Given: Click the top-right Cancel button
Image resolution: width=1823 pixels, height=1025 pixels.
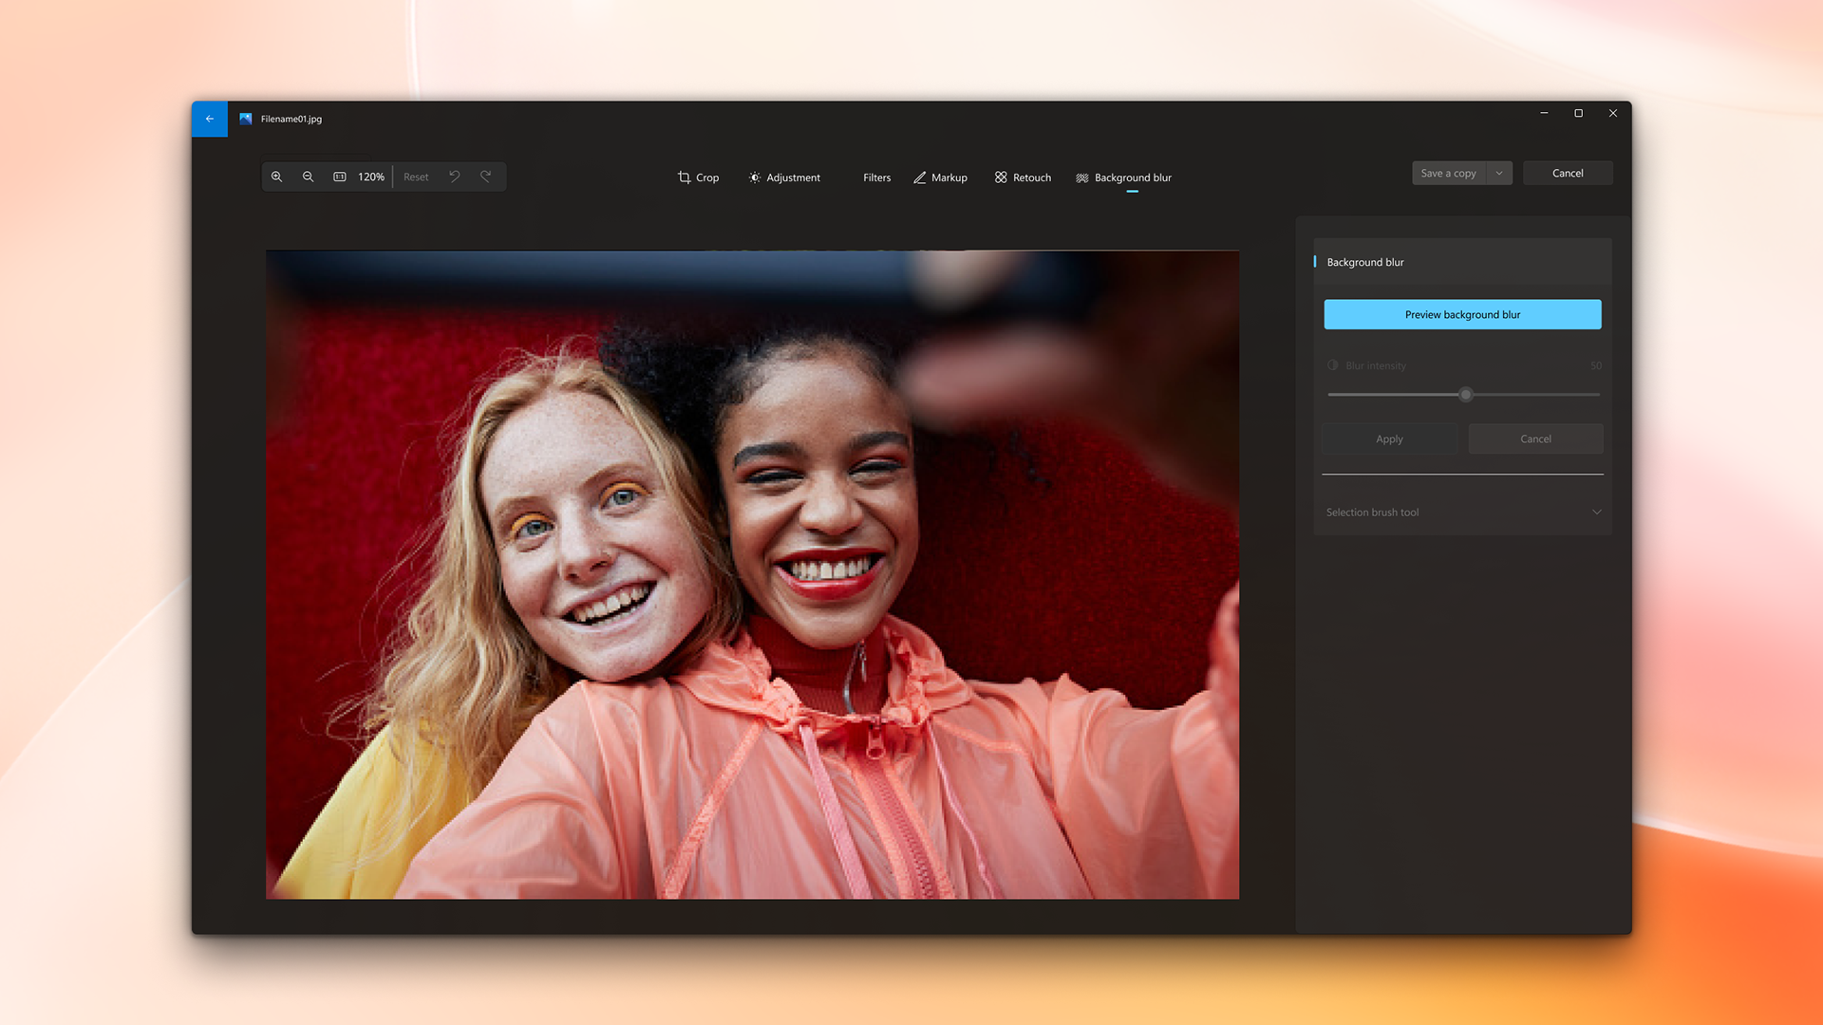Looking at the screenshot, I should [x=1568, y=173].
